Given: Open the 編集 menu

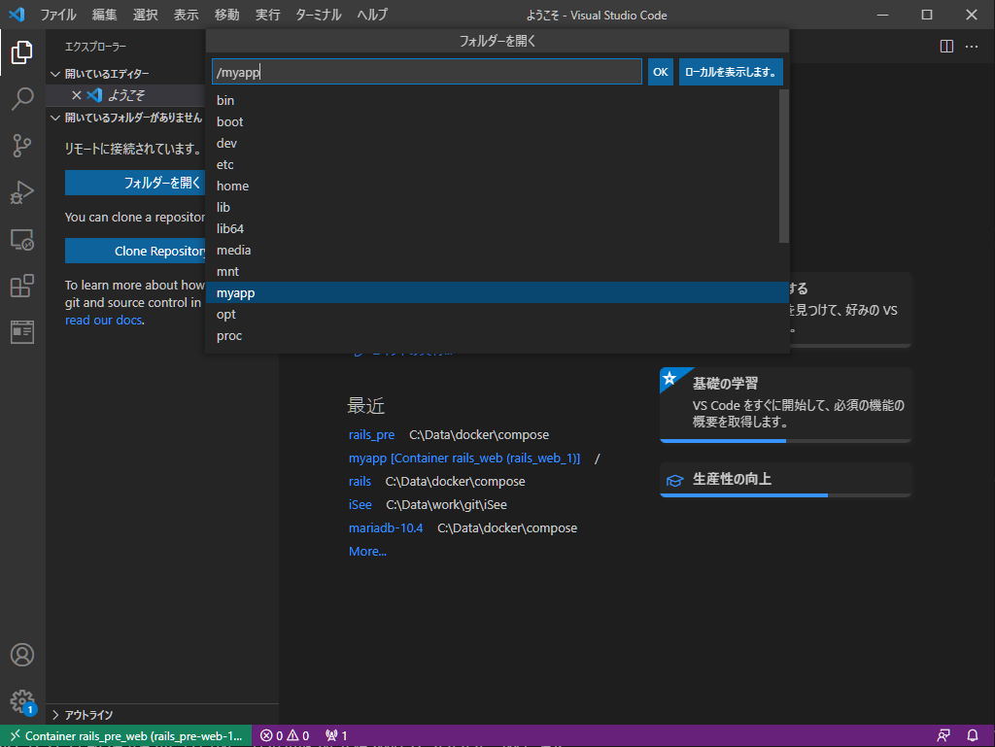Looking at the screenshot, I should coord(104,15).
